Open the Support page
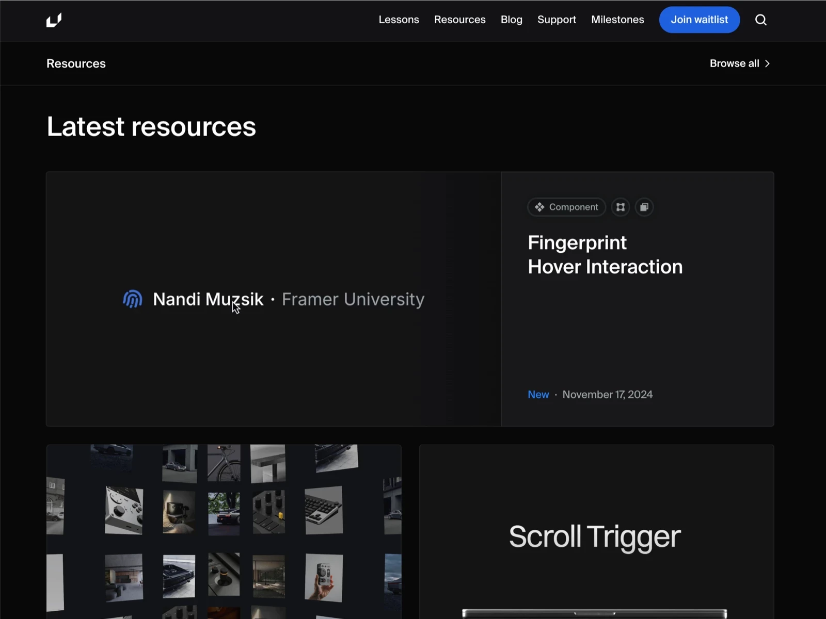Viewport: 826px width, 619px height. (x=557, y=20)
